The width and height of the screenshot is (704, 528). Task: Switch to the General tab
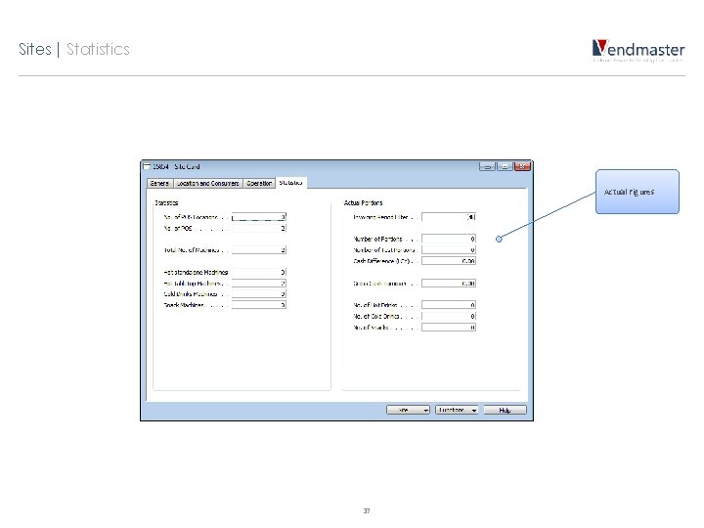point(159,183)
